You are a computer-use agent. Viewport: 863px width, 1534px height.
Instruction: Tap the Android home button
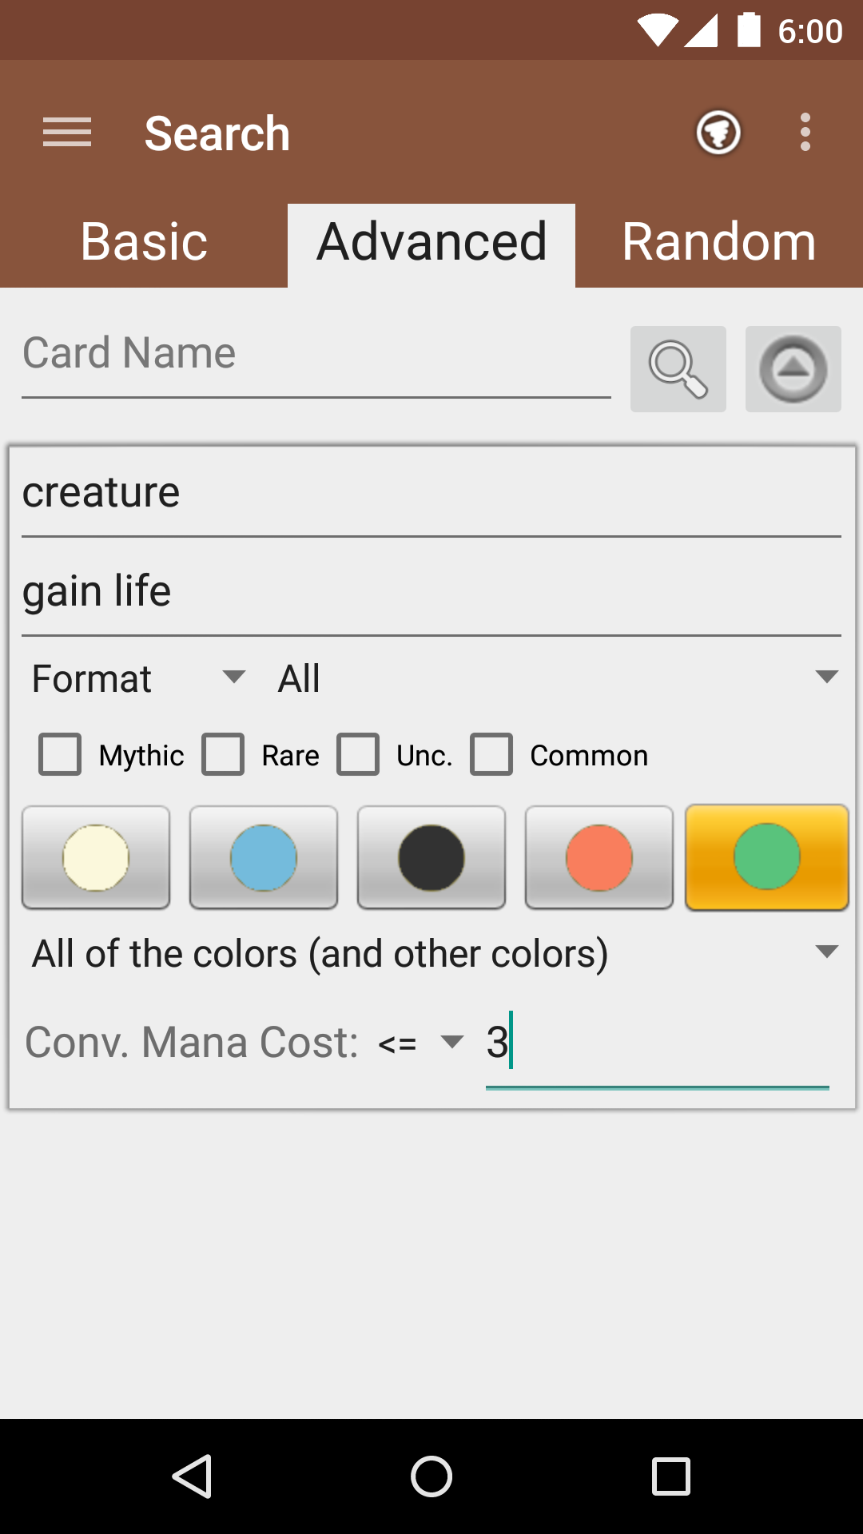click(431, 1476)
